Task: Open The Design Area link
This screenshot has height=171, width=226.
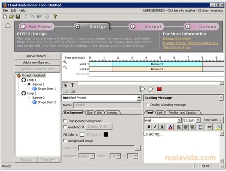Action: point(176,48)
